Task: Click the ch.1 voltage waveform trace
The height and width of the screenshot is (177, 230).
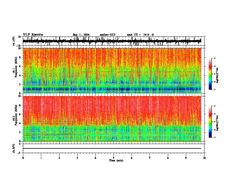Action: coord(112,41)
